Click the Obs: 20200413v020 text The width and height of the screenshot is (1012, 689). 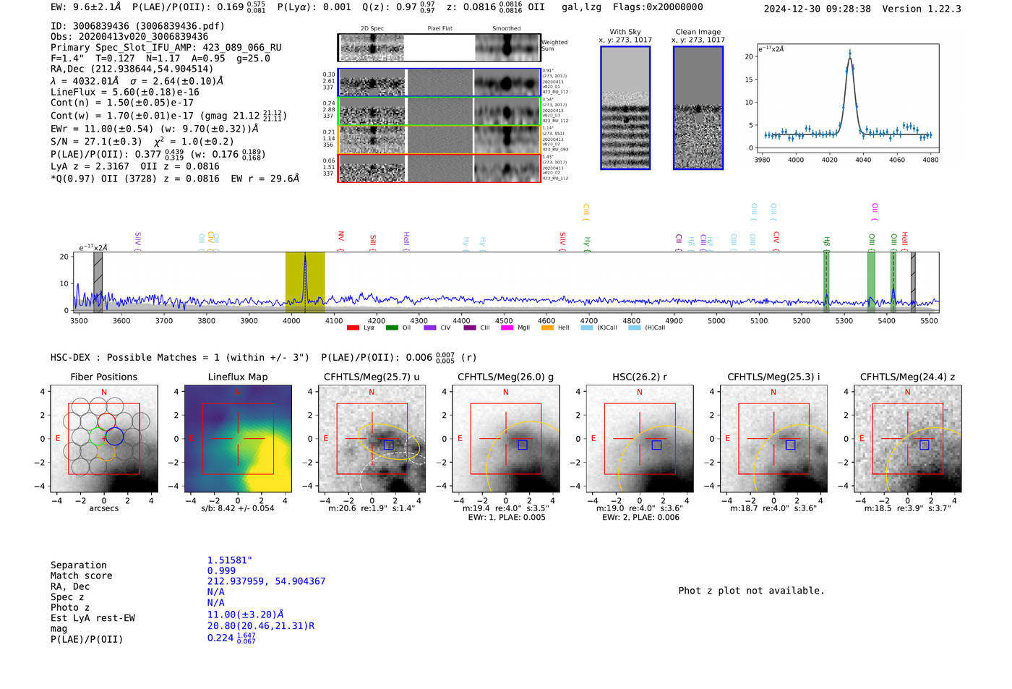129,36
